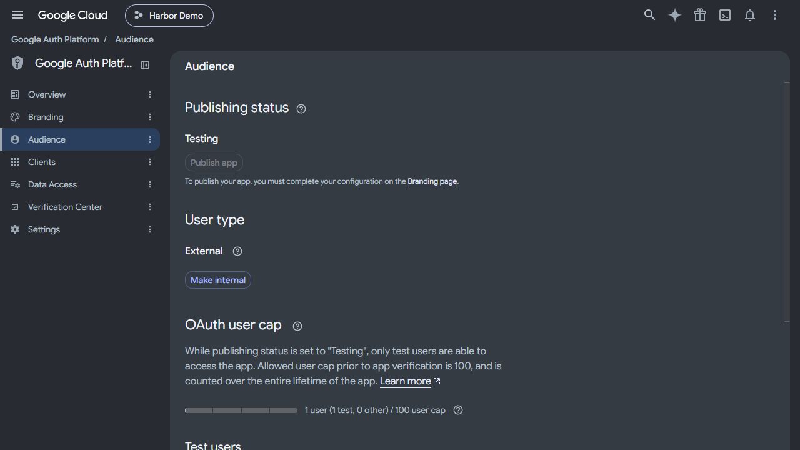Open more options for Verification Center

[150, 207]
